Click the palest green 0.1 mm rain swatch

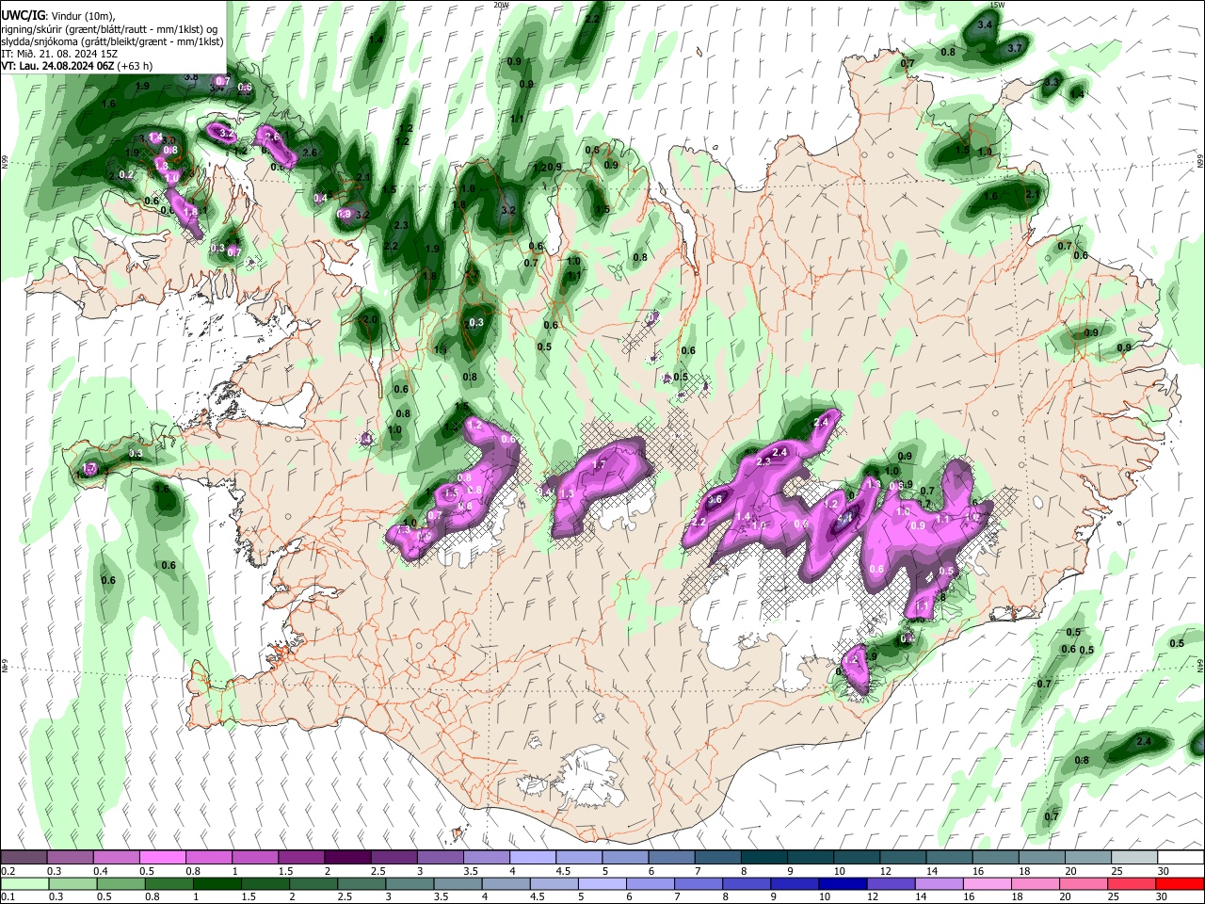24,883
